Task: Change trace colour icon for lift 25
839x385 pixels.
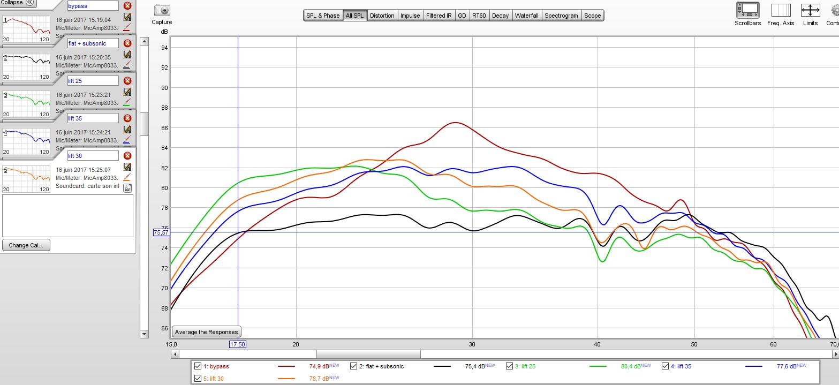Action: (127, 102)
